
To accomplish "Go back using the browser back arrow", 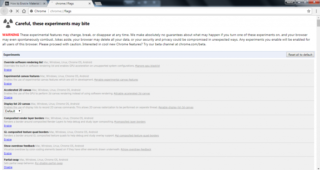I will (x=4, y=11).
